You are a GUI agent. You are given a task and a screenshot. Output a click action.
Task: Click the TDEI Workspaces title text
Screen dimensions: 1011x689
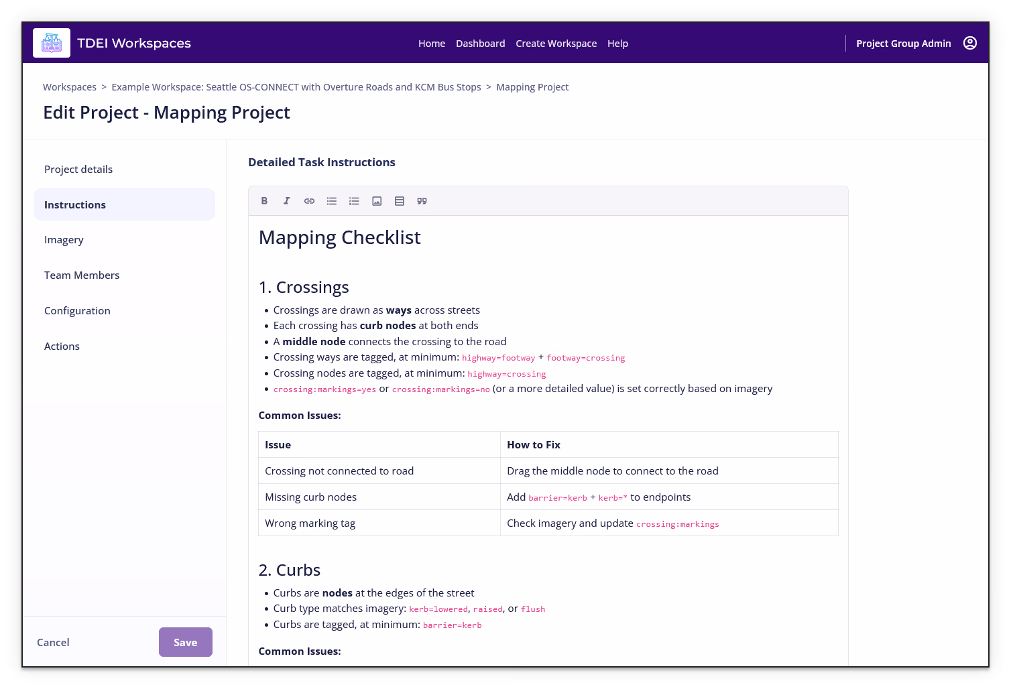[134, 43]
